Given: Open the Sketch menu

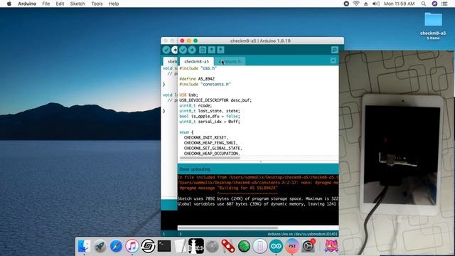Looking at the screenshot, I should click(77, 4).
